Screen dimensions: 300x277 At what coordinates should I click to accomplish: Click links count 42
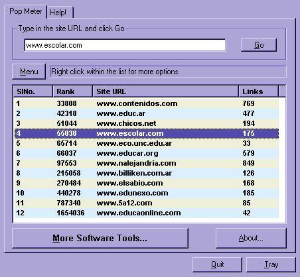pos(246,213)
